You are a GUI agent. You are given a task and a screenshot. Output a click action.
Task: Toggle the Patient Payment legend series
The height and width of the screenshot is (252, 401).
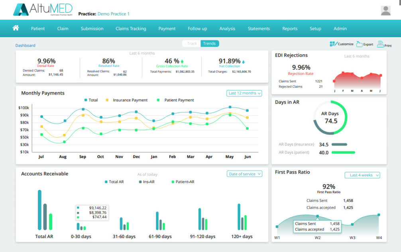click(175, 100)
